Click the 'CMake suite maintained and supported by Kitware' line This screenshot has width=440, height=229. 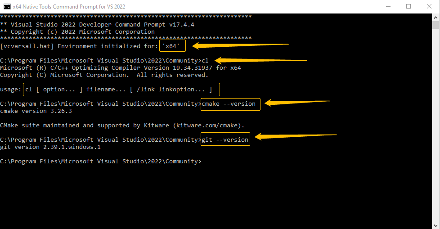(x=122, y=126)
